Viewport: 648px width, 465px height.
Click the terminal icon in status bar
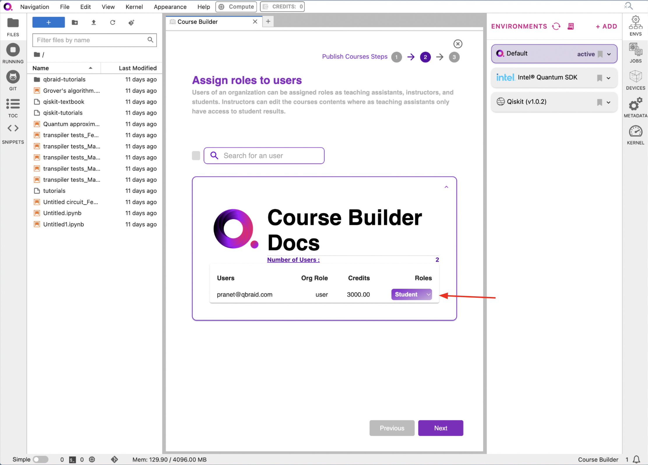point(73,459)
